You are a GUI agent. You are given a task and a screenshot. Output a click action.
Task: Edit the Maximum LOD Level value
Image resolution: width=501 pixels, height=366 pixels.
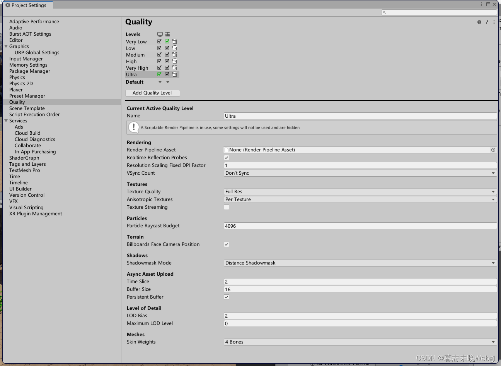pos(360,323)
